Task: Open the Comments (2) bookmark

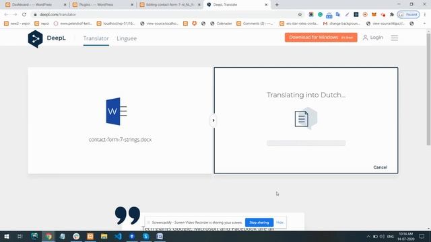Action: tap(255, 24)
